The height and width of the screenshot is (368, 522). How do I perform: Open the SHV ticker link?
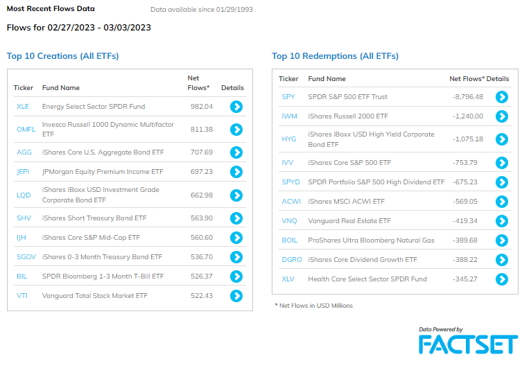click(x=24, y=218)
